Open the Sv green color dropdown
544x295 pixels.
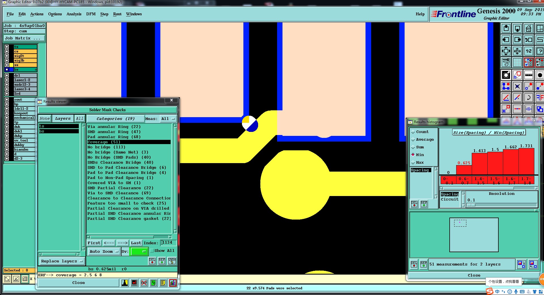139,251
